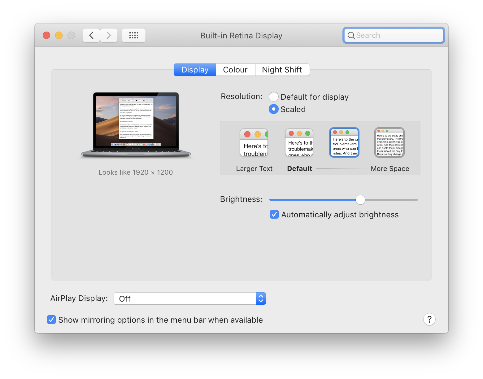Show all preferences grid icon
The height and width of the screenshot is (379, 483).
click(x=134, y=35)
